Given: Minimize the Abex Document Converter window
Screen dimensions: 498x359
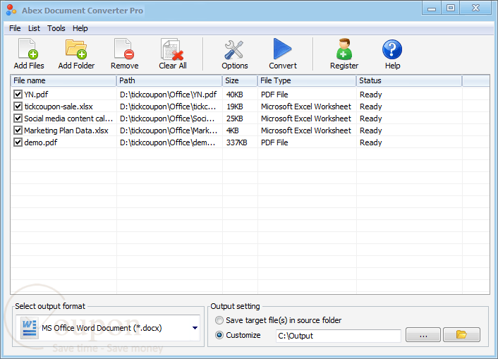Looking at the screenshot, I should click(432, 8).
